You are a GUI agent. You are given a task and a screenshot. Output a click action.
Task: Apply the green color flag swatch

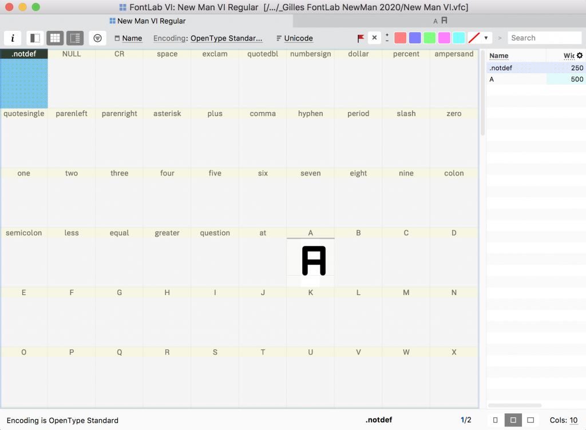pos(429,38)
